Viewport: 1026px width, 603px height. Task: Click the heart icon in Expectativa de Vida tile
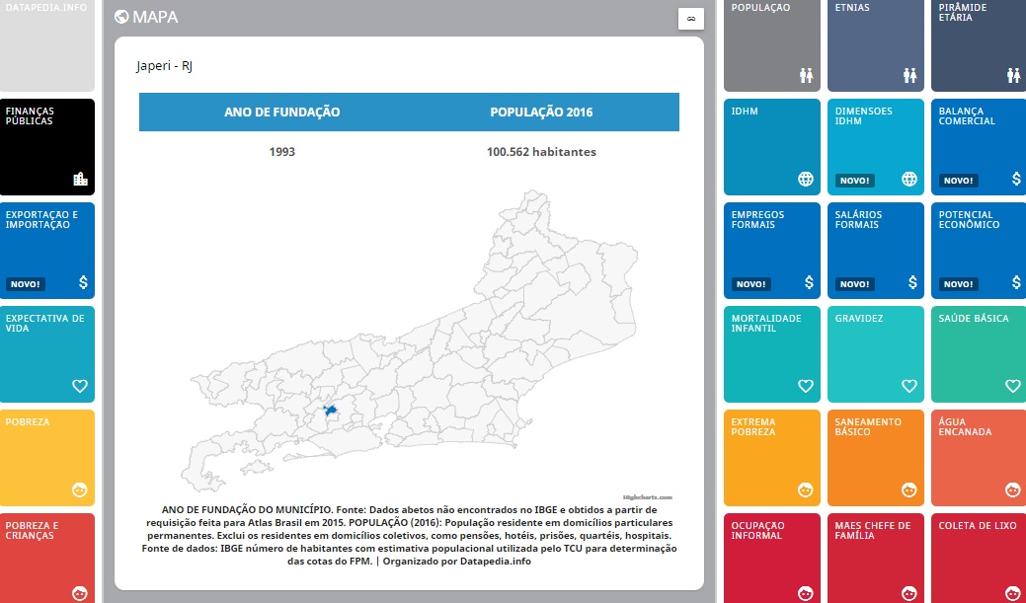tap(80, 386)
